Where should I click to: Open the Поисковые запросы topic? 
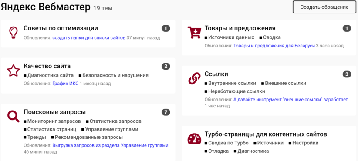(55, 112)
